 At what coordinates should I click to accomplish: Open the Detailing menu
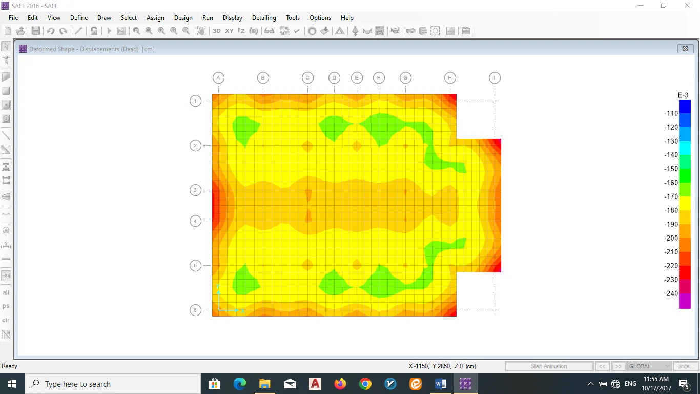click(264, 18)
